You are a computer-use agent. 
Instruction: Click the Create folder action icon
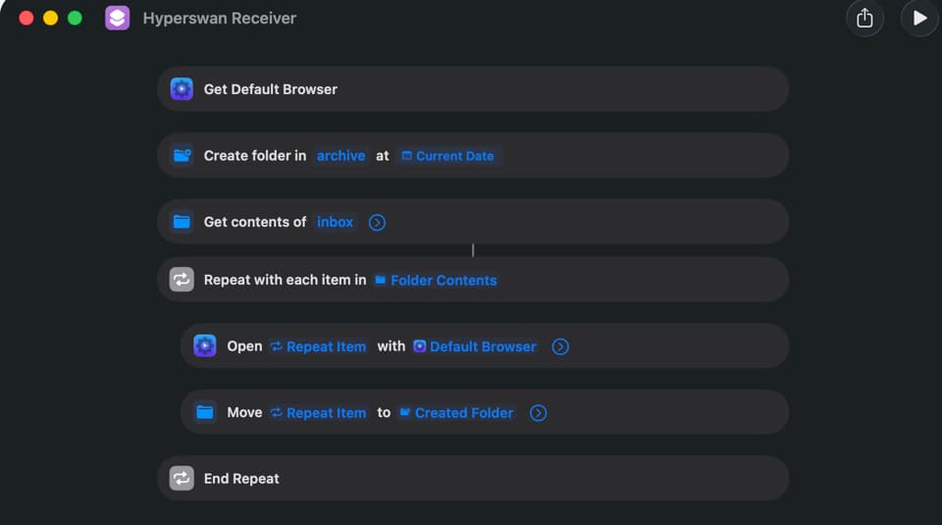click(x=182, y=156)
